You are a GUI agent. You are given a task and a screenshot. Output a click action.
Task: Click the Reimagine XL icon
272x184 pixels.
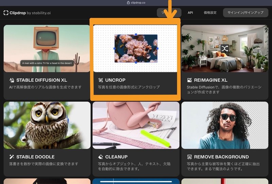[189, 80]
